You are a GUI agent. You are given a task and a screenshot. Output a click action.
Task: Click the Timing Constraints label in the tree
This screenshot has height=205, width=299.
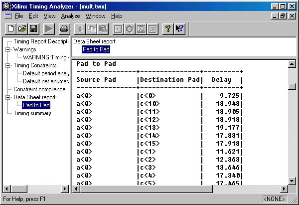click(x=35, y=65)
